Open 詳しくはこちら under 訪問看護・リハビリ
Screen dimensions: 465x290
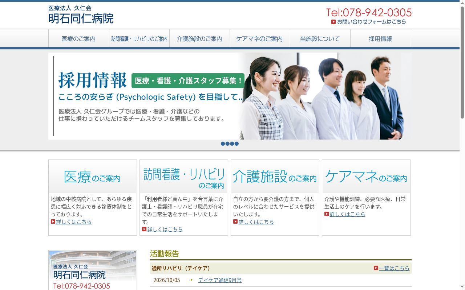coord(165,229)
